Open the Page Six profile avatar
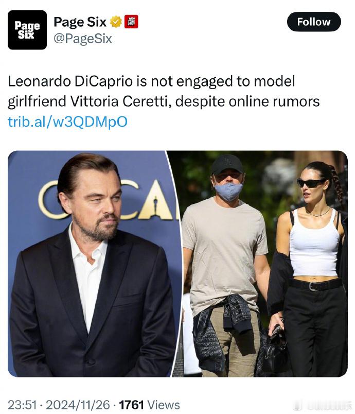355x414 pixels. 27,30
